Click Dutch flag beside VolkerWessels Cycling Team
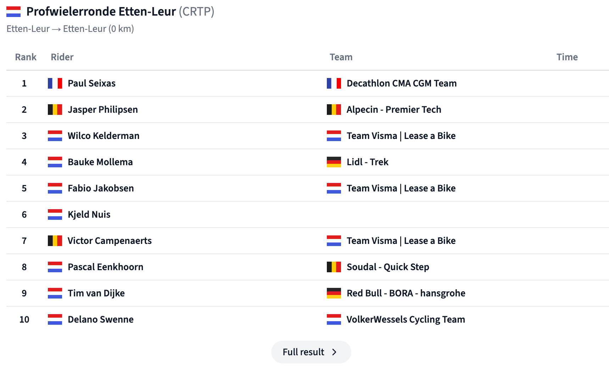 click(x=334, y=319)
